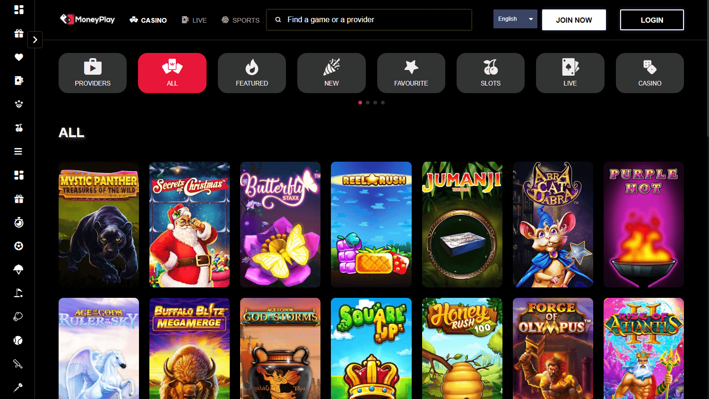
Task: Click the MoneyPlay logo
Action: coord(87,19)
